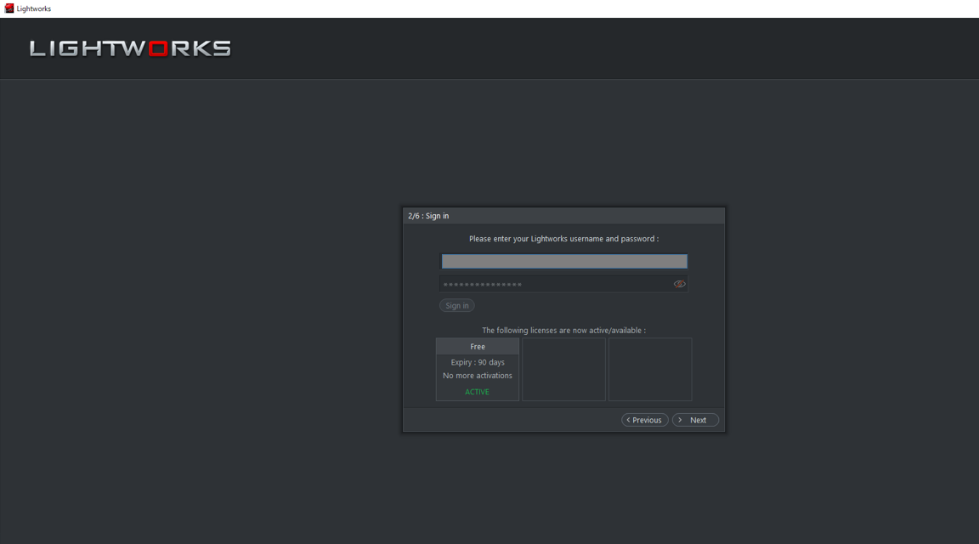The height and width of the screenshot is (544, 979).
Task: Click the licenses active/available message text
Action: pos(563,331)
